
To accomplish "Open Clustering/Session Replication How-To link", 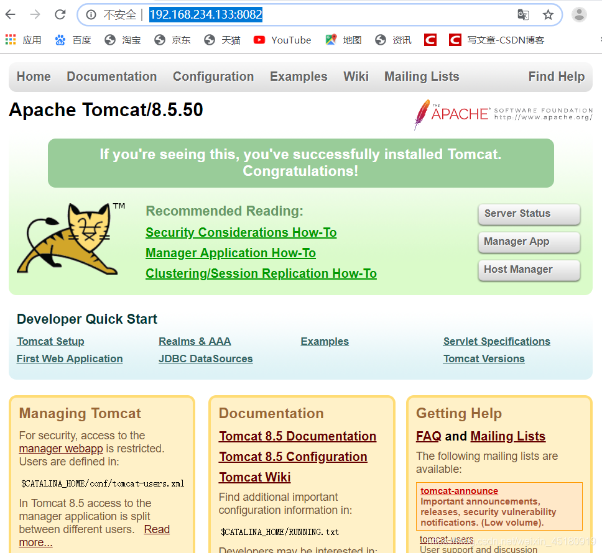I will [261, 273].
